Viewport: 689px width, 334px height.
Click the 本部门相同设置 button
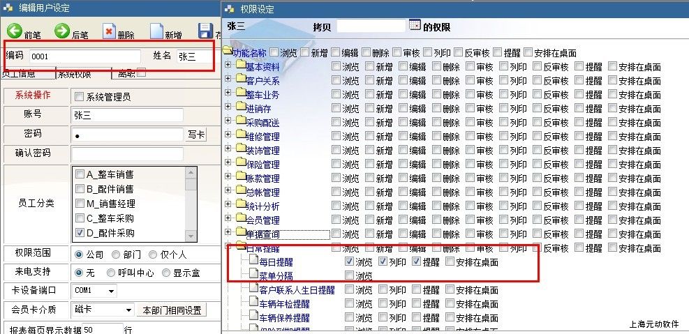tap(172, 310)
